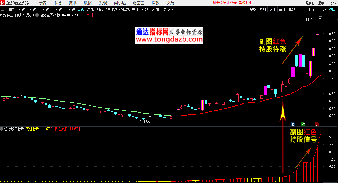Image resolution: width=338 pixels, height=183 pixels.
Task: Open the 交易 menu
Action: point(170,3)
